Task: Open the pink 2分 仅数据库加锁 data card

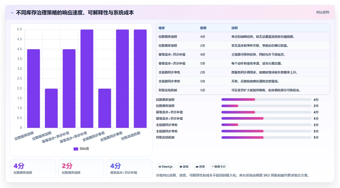Action: point(81,168)
